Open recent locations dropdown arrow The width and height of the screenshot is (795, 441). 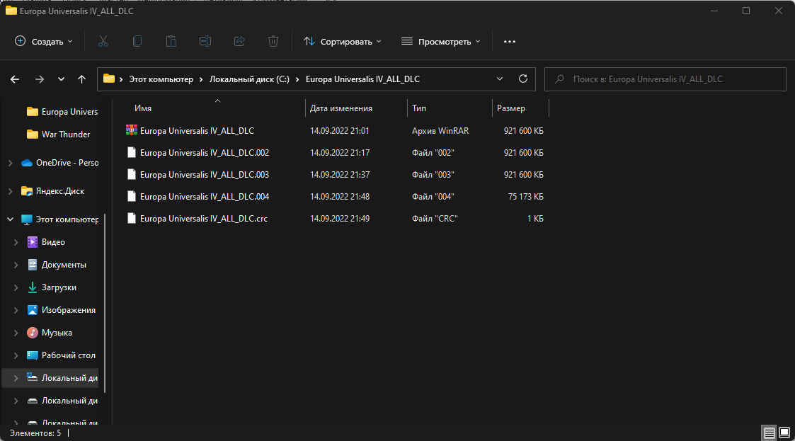pyautogui.click(x=61, y=79)
